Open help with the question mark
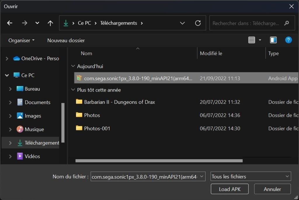The height and width of the screenshot is (200, 299). (x=288, y=40)
